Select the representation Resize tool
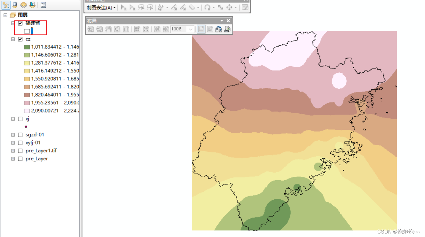 click(x=220, y=7)
